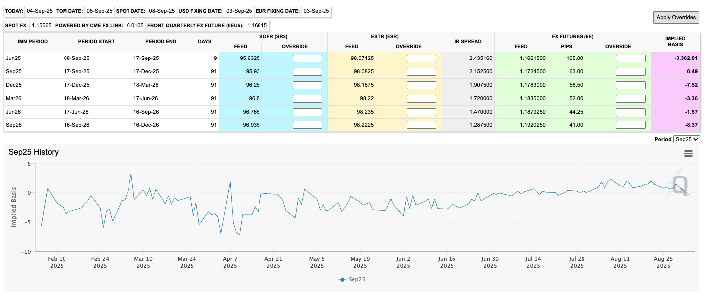Toggle the Sep25 legend series marker

[342, 280]
